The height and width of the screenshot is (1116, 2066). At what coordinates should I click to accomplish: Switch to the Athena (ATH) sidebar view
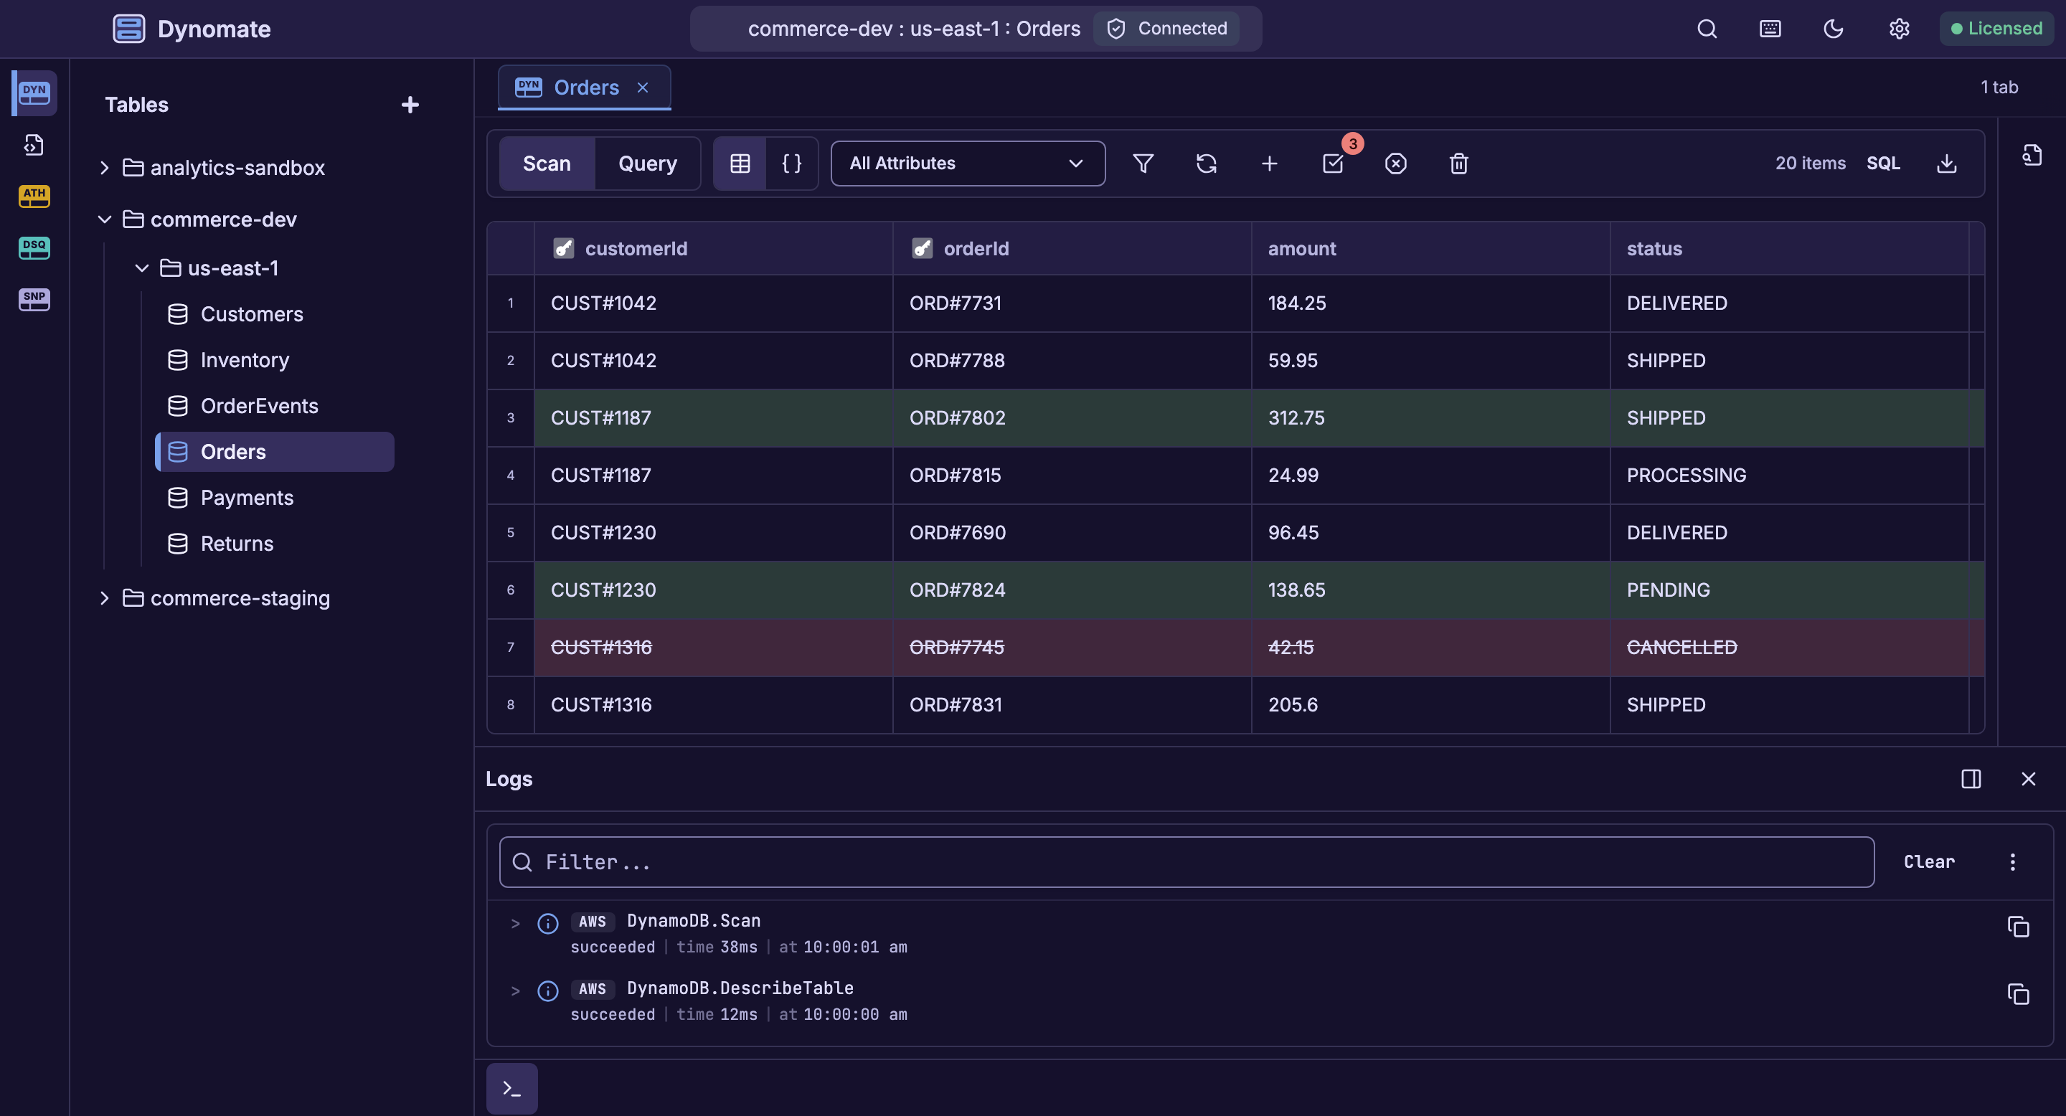[x=34, y=197]
